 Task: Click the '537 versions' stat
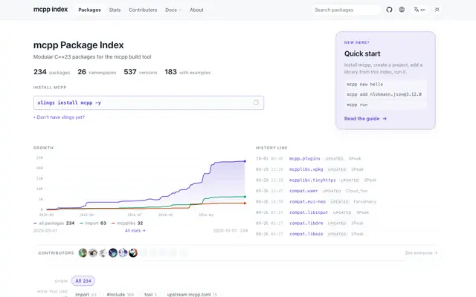coord(141,72)
